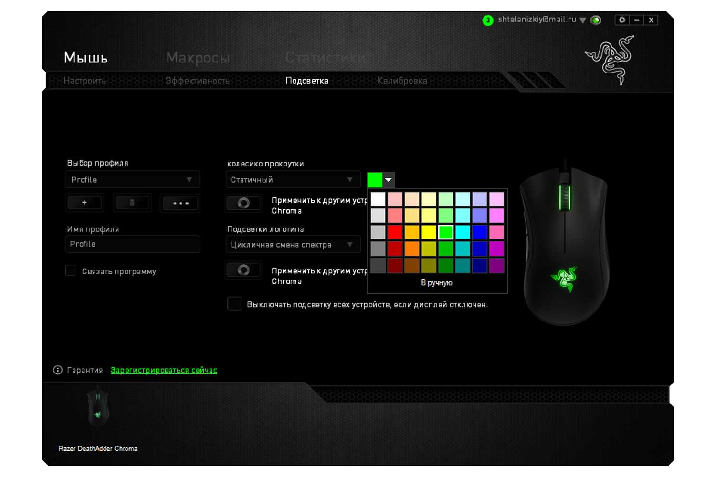
Task: Choose the navy swatch in bottom palette row
Action: 479,266
